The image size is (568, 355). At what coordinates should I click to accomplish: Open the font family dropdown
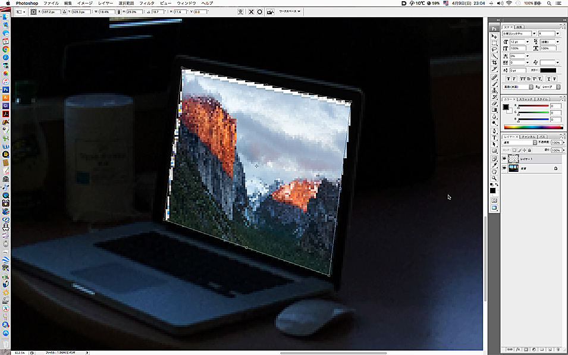click(534, 34)
